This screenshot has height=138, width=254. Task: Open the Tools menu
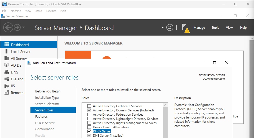pos(215,28)
